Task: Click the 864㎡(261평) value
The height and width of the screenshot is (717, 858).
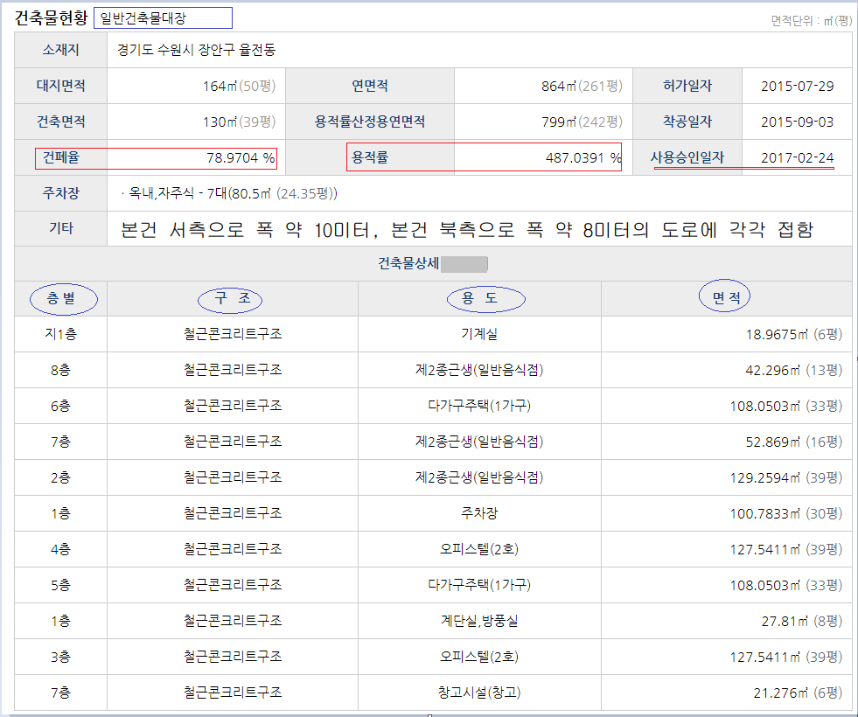Action: [582, 86]
